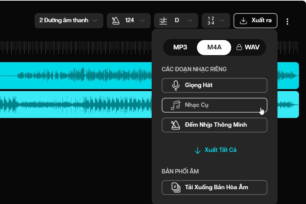Click the CÁC ĐOẠN NHẠC RIÊNG heading
Screen dimensions: 306x204
coord(194,69)
